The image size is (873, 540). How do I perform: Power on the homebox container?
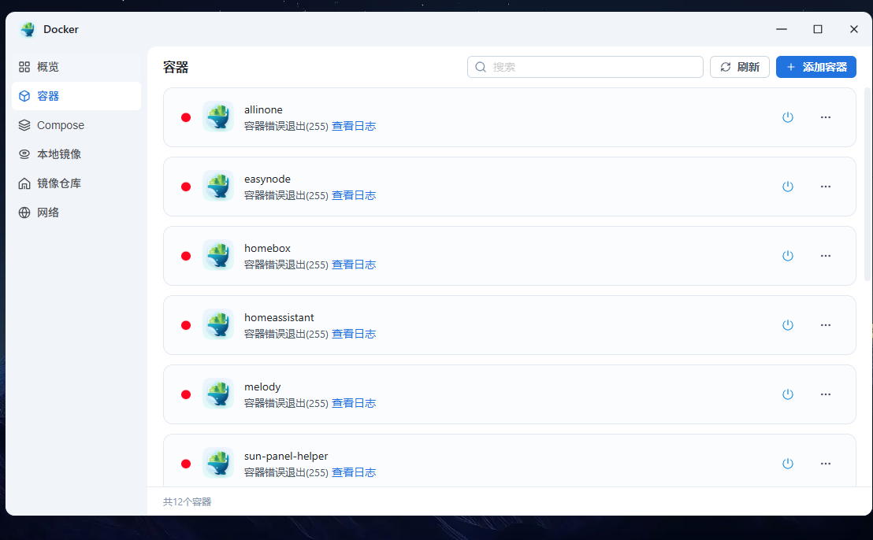pyautogui.click(x=787, y=256)
